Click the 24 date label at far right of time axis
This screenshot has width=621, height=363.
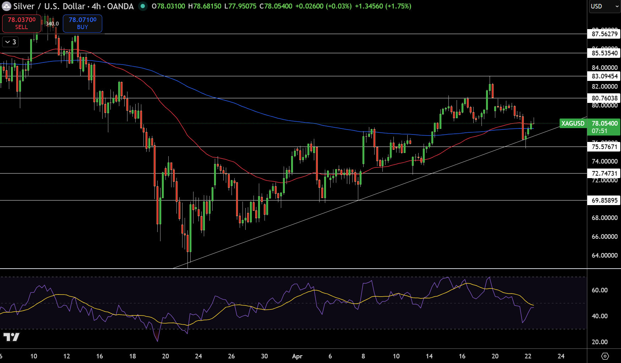561,356
